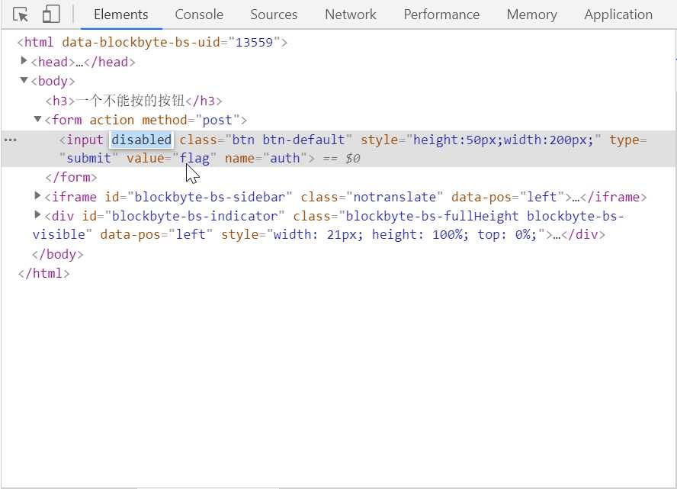The width and height of the screenshot is (677, 489).
Task: Switch to the Network tab
Action: coord(351,14)
